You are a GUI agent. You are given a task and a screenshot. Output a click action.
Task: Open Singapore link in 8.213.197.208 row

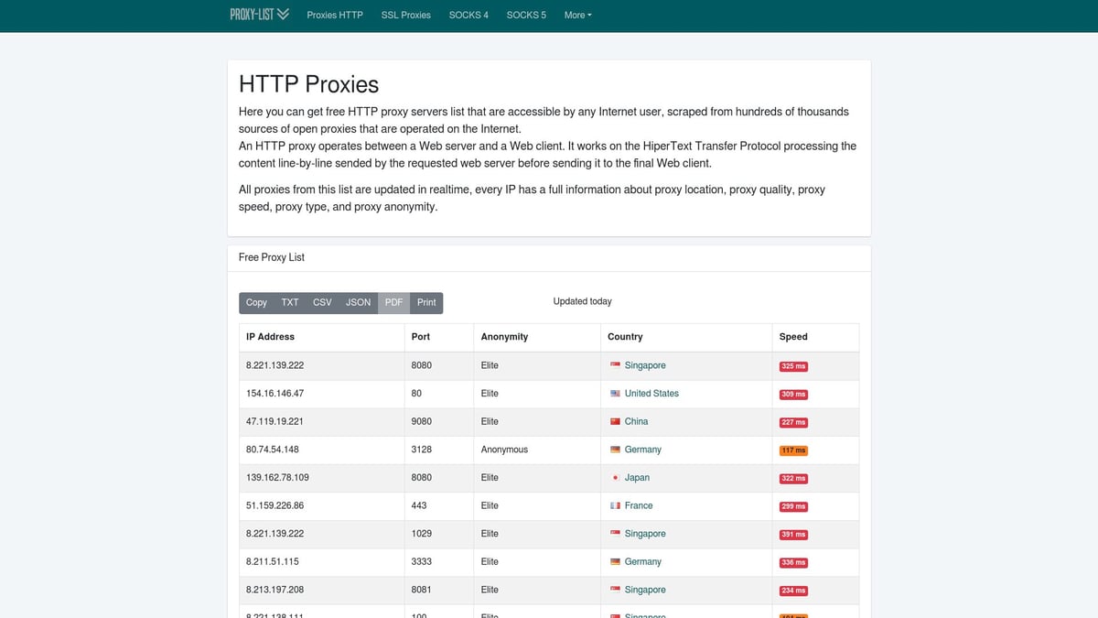tap(645, 590)
